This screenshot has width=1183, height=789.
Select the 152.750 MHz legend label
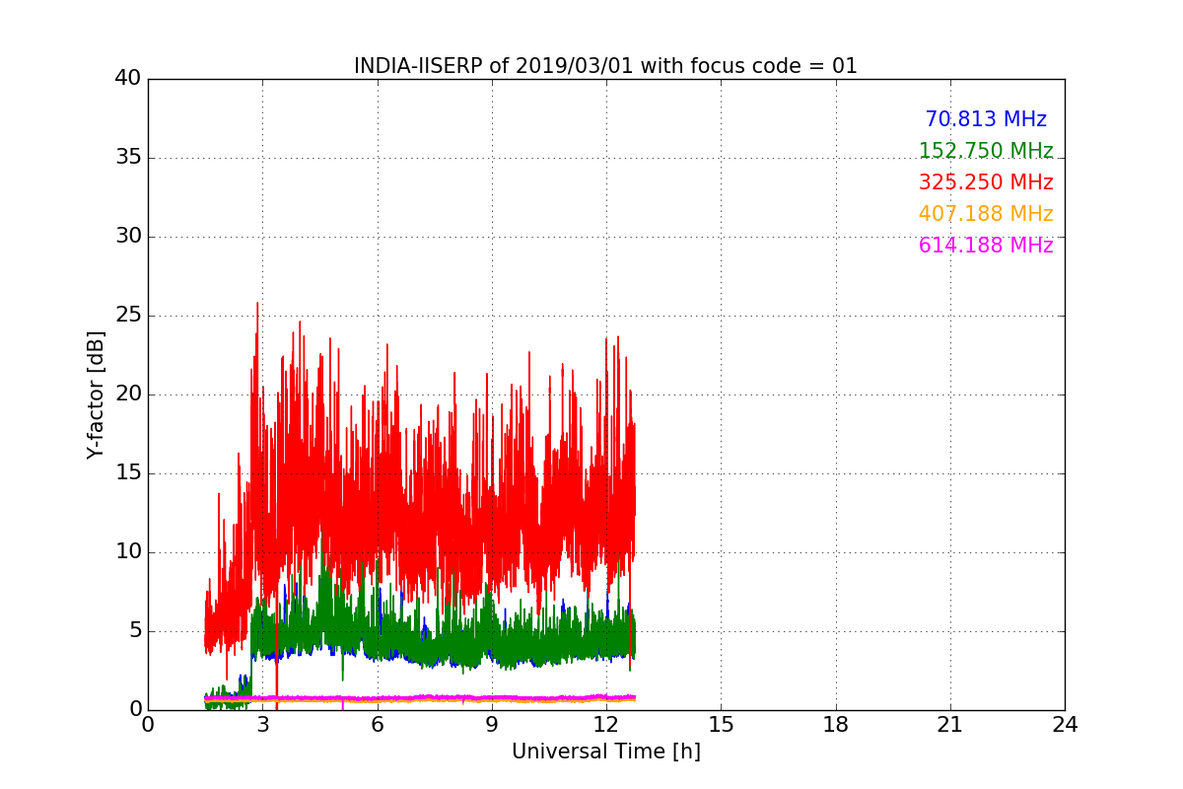[986, 151]
